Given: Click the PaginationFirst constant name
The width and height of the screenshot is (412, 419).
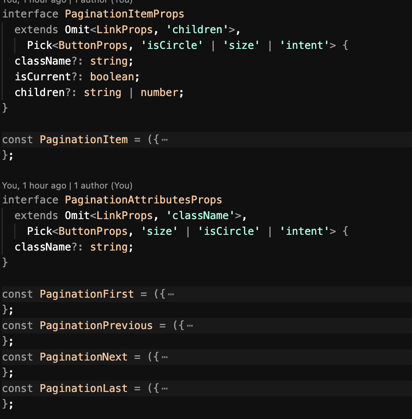Looking at the screenshot, I should pos(86,294).
